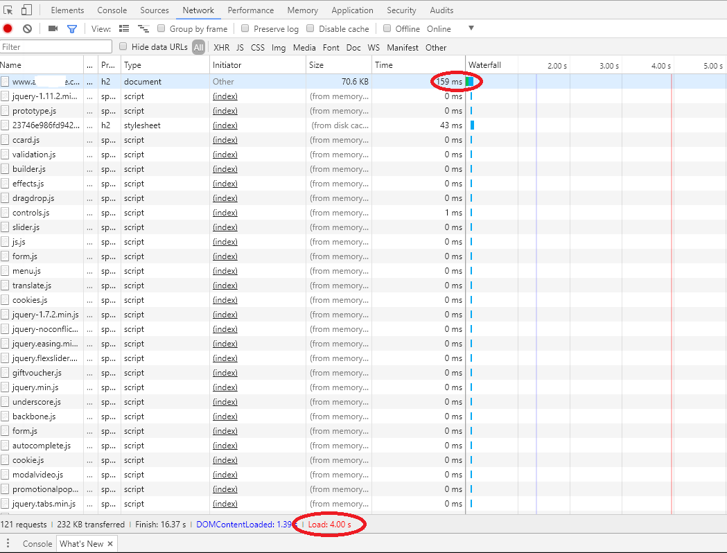
Task: Select the Console drawer tab
Action: point(37,544)
